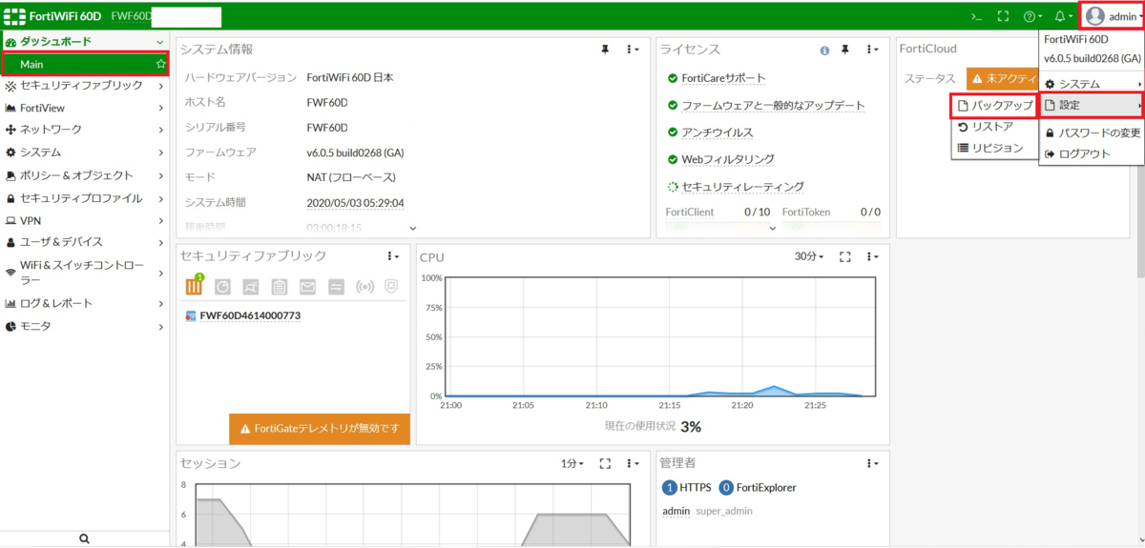Expand more rows in ライセンス widget
Image resolution: width=1145 pixels, height=548 pixels.
(x=772, y=228)
